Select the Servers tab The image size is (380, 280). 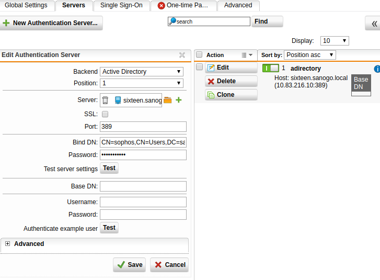coord(74,5)
